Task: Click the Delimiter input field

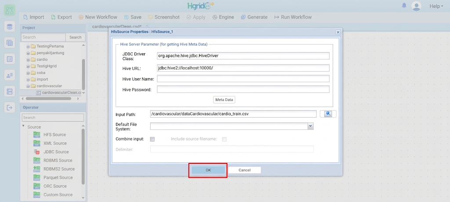Action: pos(232,149)
